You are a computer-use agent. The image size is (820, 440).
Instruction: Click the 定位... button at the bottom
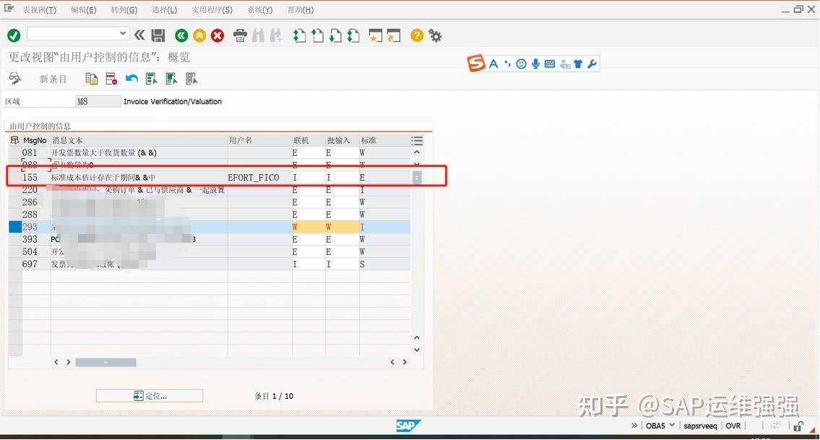[149, 395]
